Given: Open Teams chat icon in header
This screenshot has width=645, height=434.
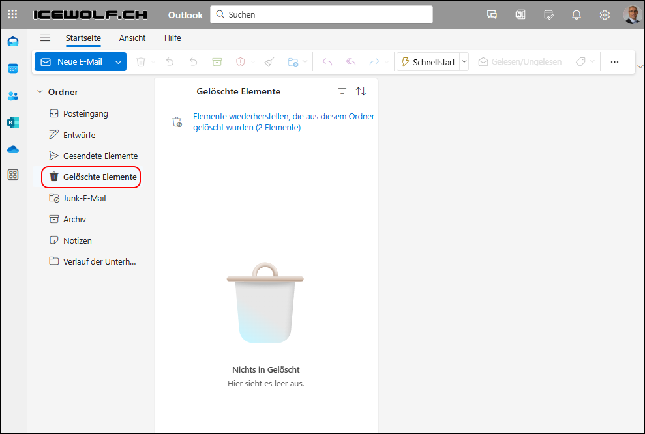Looking at the screenshot, I should pos(492,15).
